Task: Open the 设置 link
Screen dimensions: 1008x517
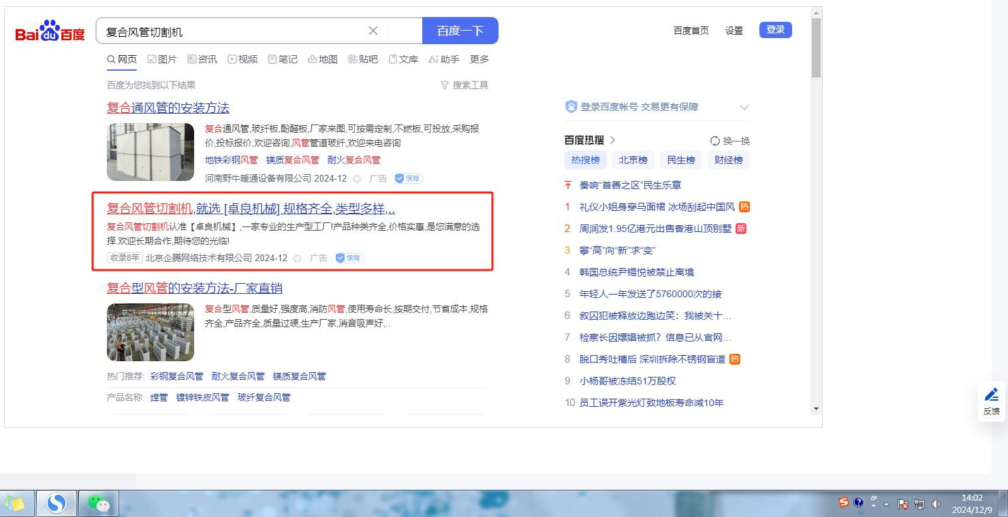Action: tap(734, 31)
